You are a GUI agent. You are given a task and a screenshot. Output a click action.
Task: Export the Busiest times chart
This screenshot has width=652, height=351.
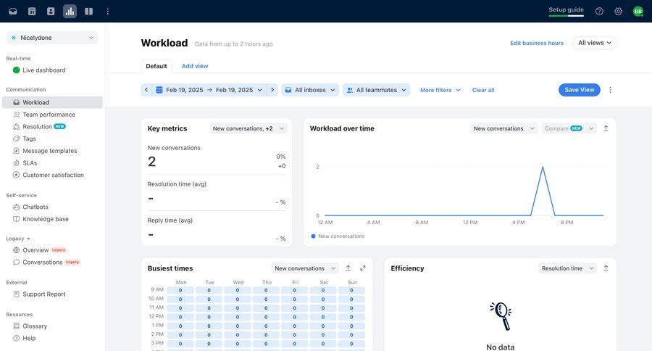pyautogui.click(x=348, y=268)
